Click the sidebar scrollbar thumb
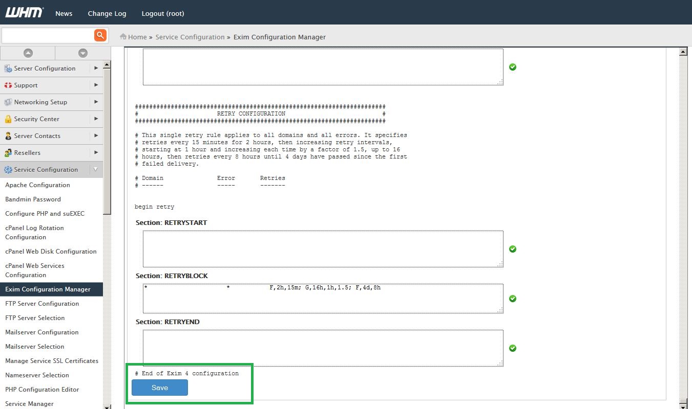This screenshot has height=409, width=692. [107, 142]
